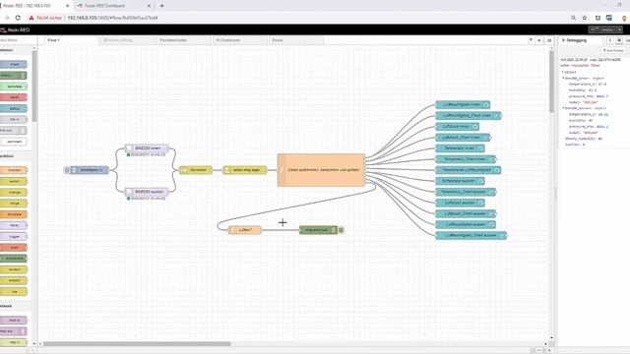Open the debug bug sidebar tab icon
The width and height of the screenshot is (630, 354).
619,40
